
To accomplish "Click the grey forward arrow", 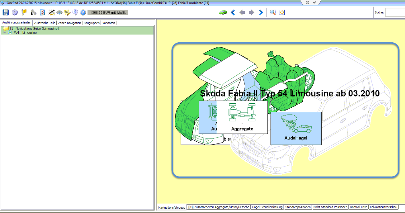I will (251, 12).
